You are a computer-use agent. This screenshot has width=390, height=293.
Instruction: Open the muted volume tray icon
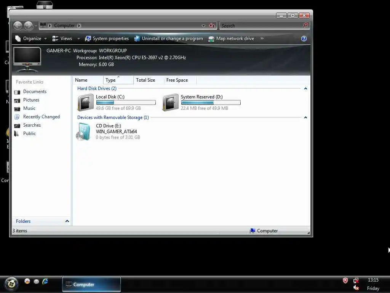point(356,288)
